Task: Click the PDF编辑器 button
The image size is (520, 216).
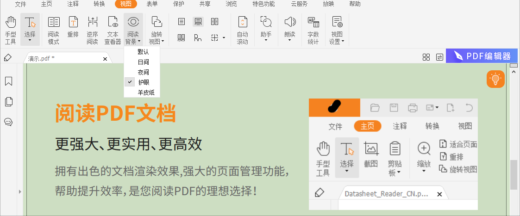Action: point(482,56)
